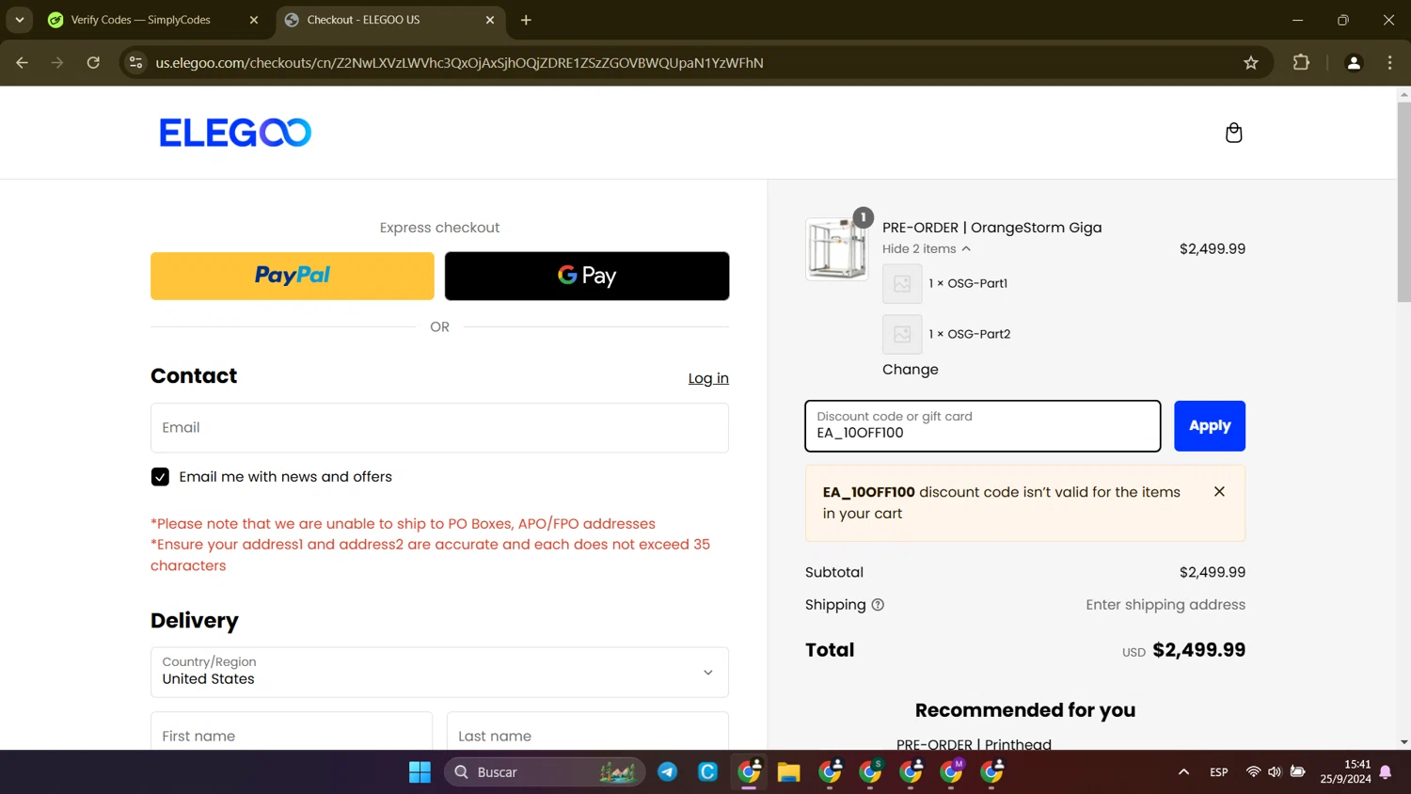
Task: Open a new browser tab
Action: point(526,20)
